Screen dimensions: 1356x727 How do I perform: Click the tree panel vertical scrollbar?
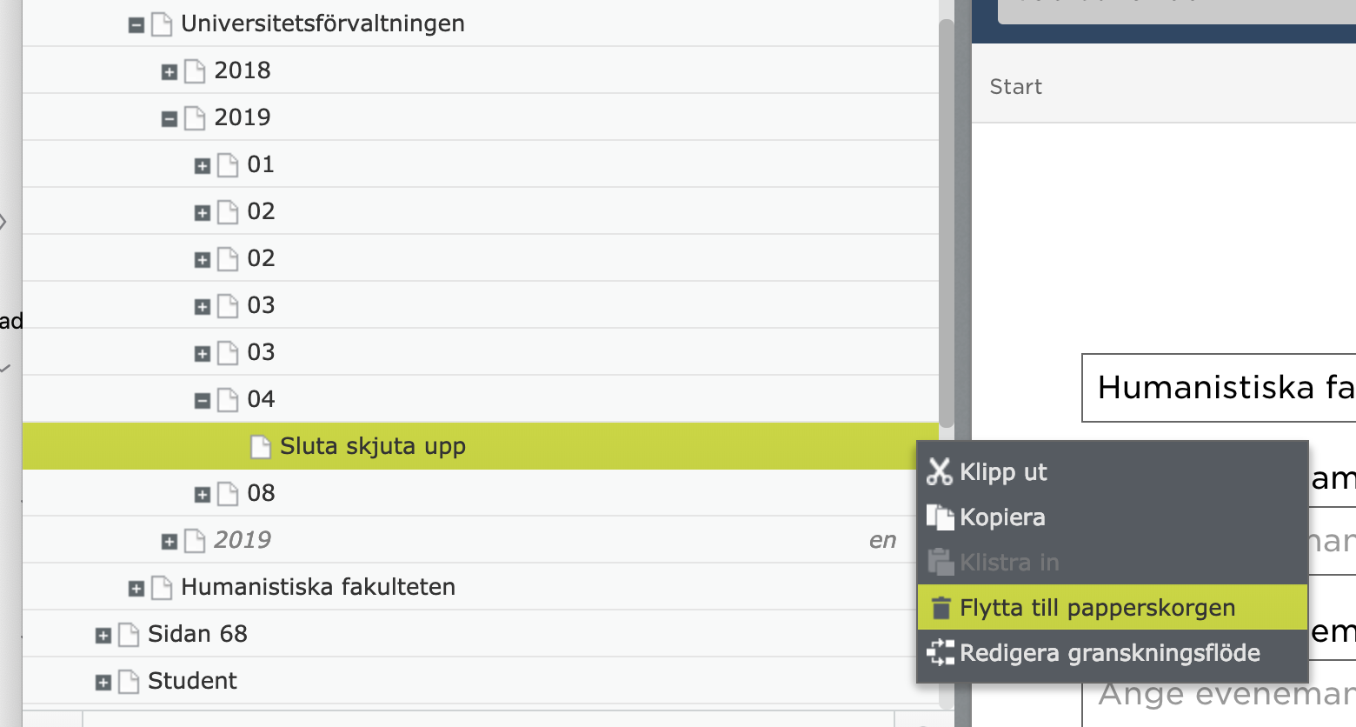(946, 217)
